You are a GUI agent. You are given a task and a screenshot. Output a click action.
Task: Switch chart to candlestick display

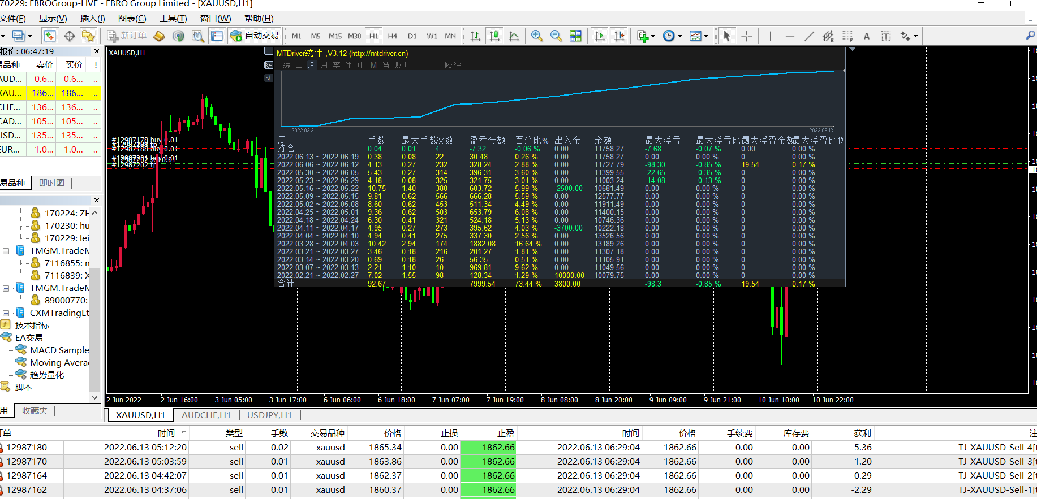tap(494, 36)
